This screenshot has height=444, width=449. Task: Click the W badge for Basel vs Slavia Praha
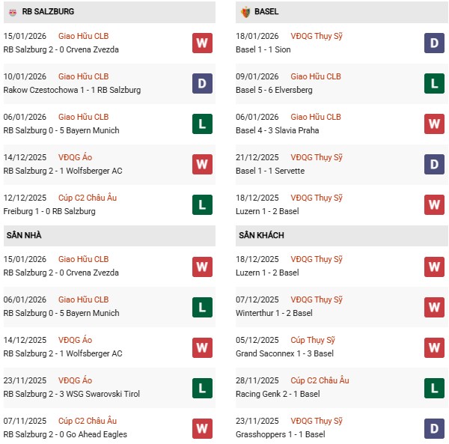coord(434,124)
